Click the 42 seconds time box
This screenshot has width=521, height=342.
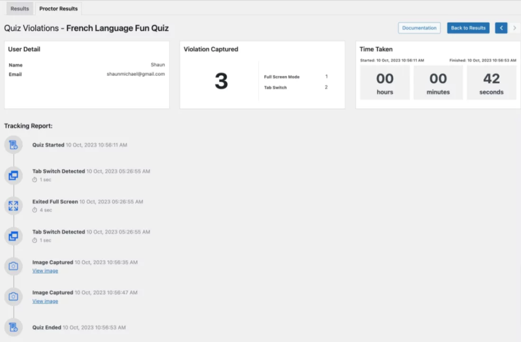[x=492, y=83]
